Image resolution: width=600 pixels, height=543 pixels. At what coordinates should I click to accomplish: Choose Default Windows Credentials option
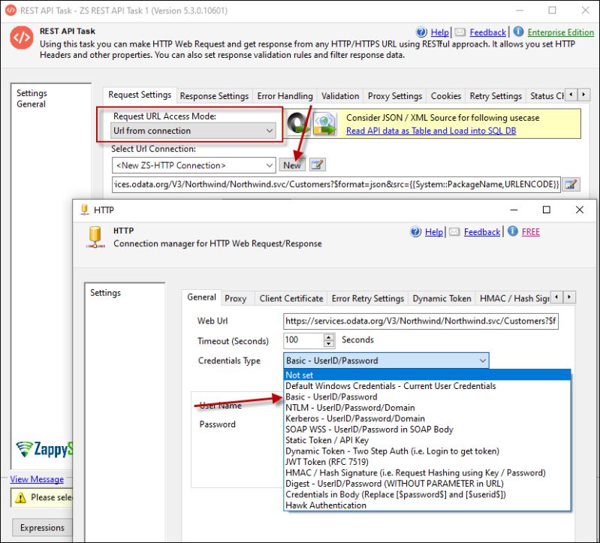click(427, 386)
